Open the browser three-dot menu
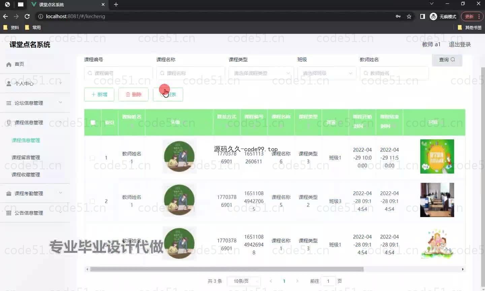The height and width of the screenshot is (291, 485). click(x=479, y=16)
